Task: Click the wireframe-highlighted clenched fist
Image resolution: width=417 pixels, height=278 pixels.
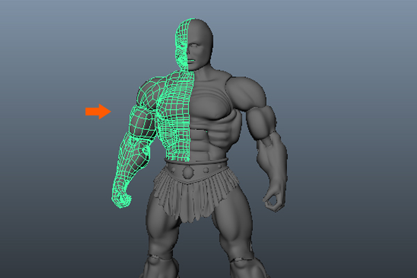Action: pyautogui.click(x=122, y=199)
